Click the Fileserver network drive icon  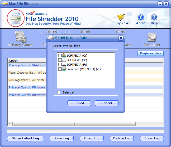click(64, 69)
